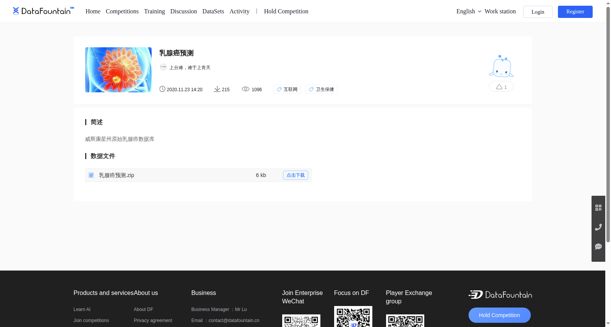Click the clock icon beside 2020.11.23
Viewport: 611px width, 327px height.
click(162, 89)
